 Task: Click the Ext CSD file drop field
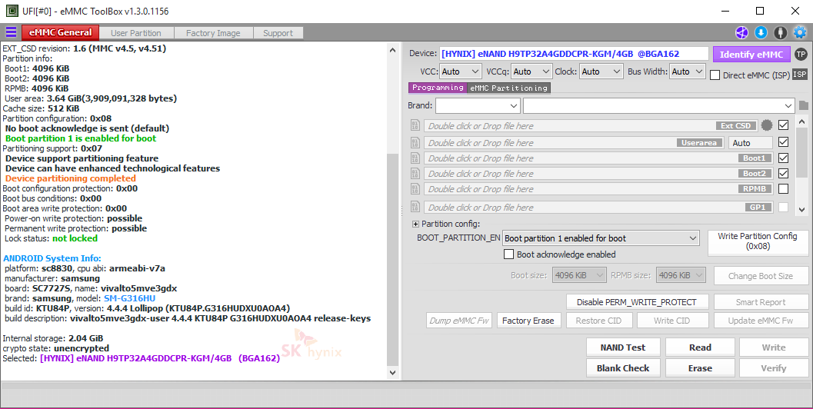591,125
